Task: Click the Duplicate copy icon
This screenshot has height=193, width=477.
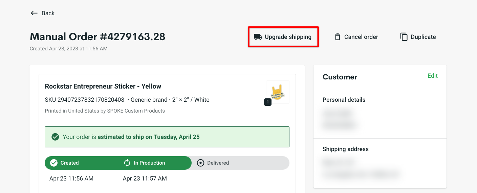Action: (404, 37)
